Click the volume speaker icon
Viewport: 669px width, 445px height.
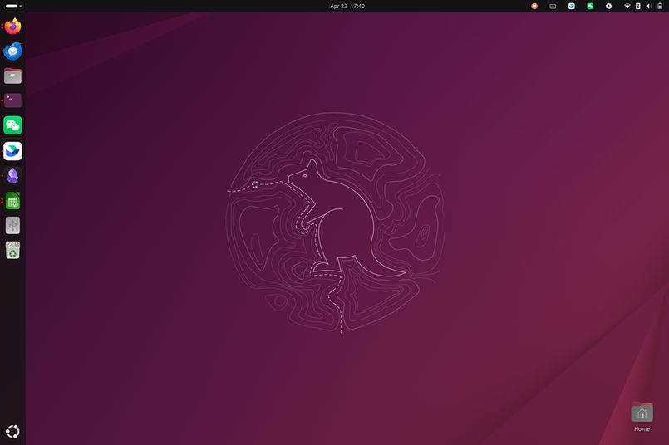point(648,6)
